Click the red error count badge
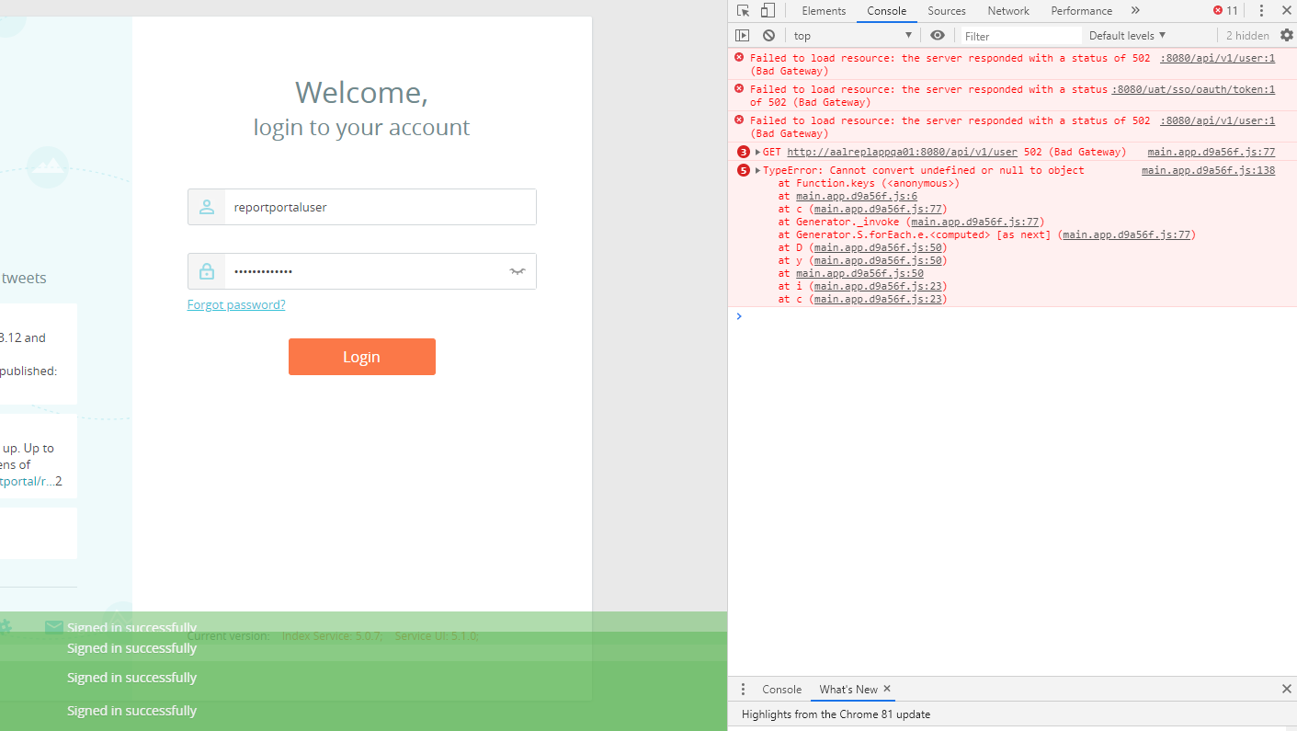 [1223, 10]
